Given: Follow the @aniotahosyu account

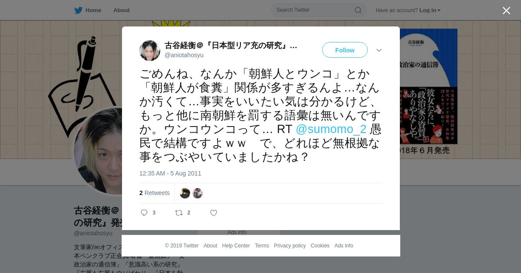Looking at the screenshot, I should click(x=345, y=50).
